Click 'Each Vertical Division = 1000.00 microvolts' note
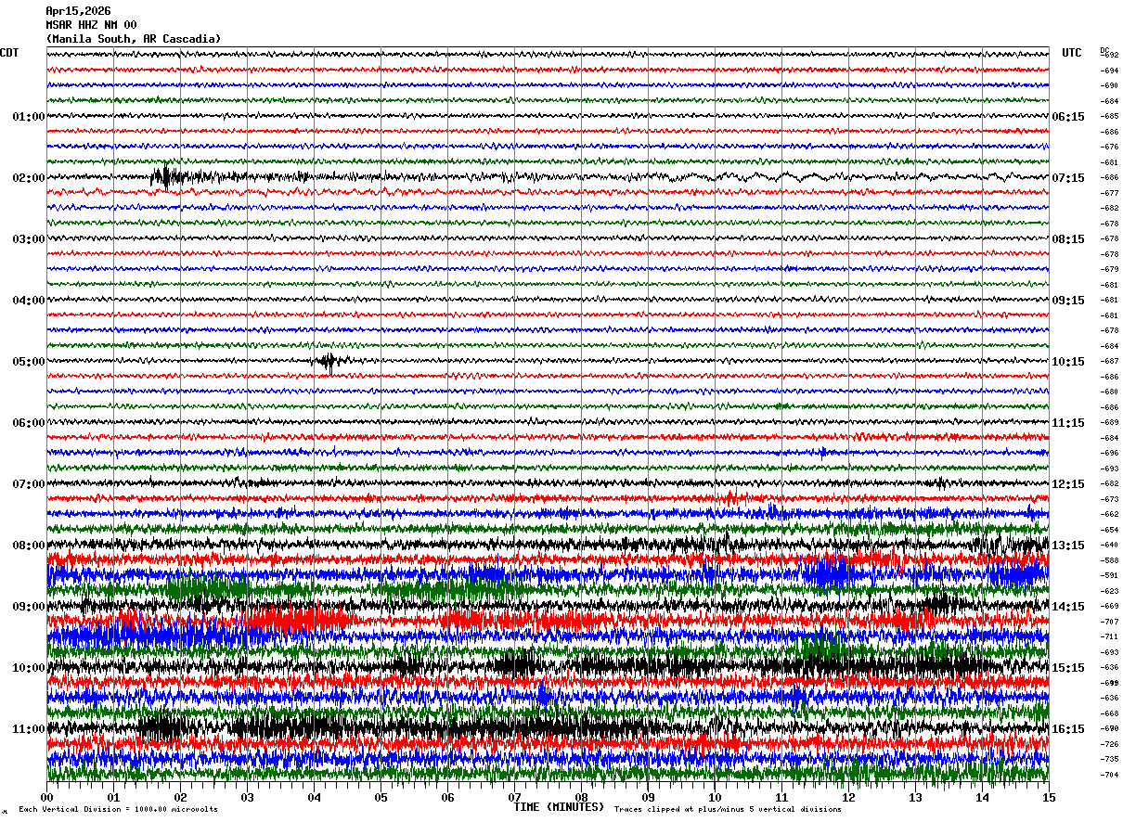 pyautogui.click(x=119, y=810)
